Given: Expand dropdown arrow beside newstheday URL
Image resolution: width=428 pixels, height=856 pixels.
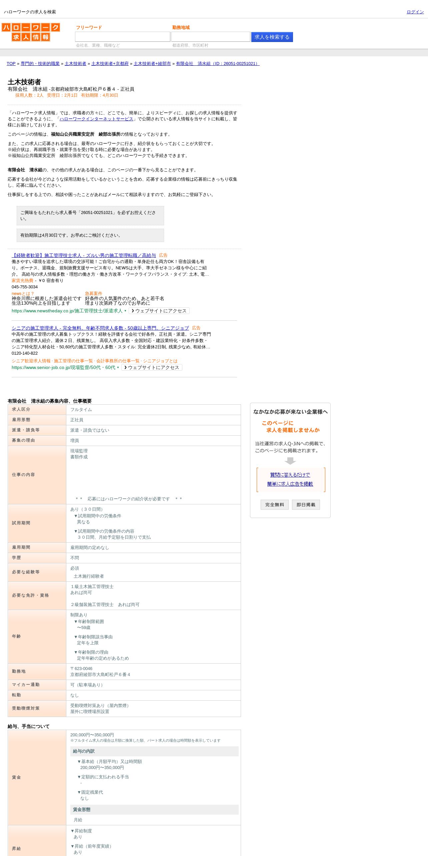Looking at the screenshot, I should point(125,311).
